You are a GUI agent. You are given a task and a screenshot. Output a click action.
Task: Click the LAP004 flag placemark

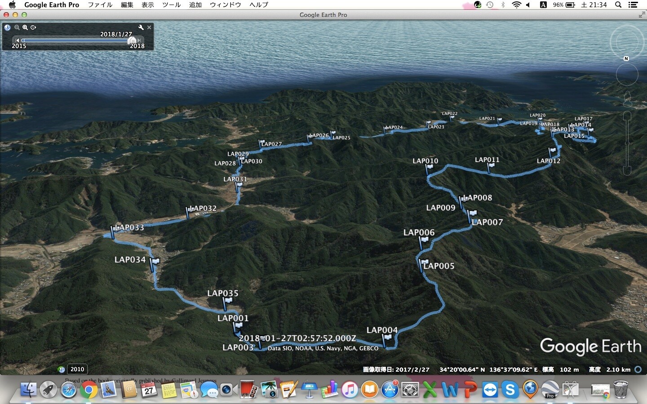click(387, 338)
